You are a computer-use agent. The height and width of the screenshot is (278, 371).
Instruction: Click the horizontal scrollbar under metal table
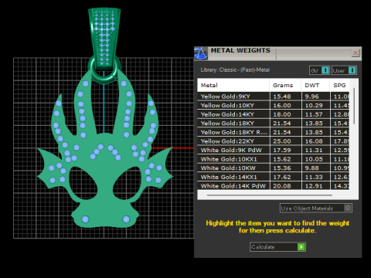tap(270, 195)
